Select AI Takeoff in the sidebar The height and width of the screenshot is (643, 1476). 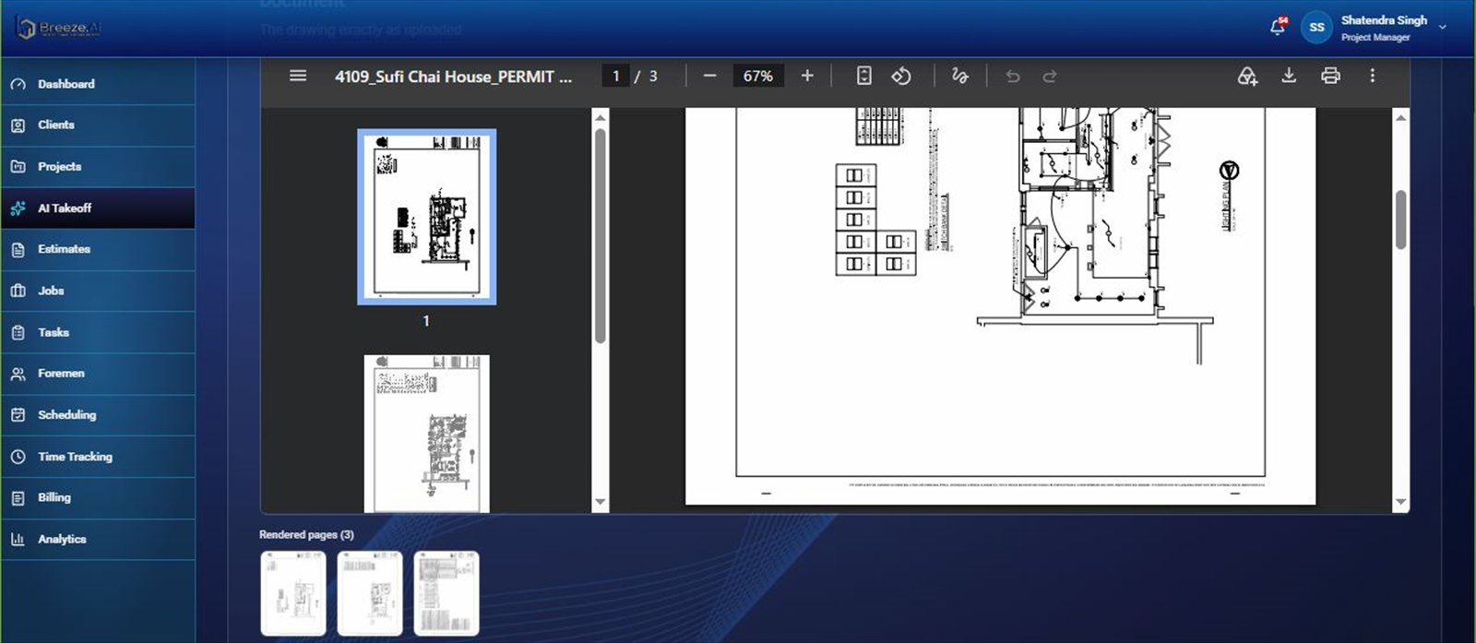[x=98, y=208]
